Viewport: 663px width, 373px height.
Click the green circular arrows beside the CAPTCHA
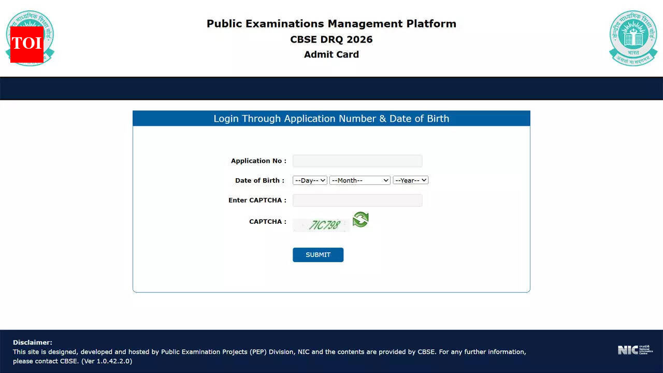pos(360,220)
